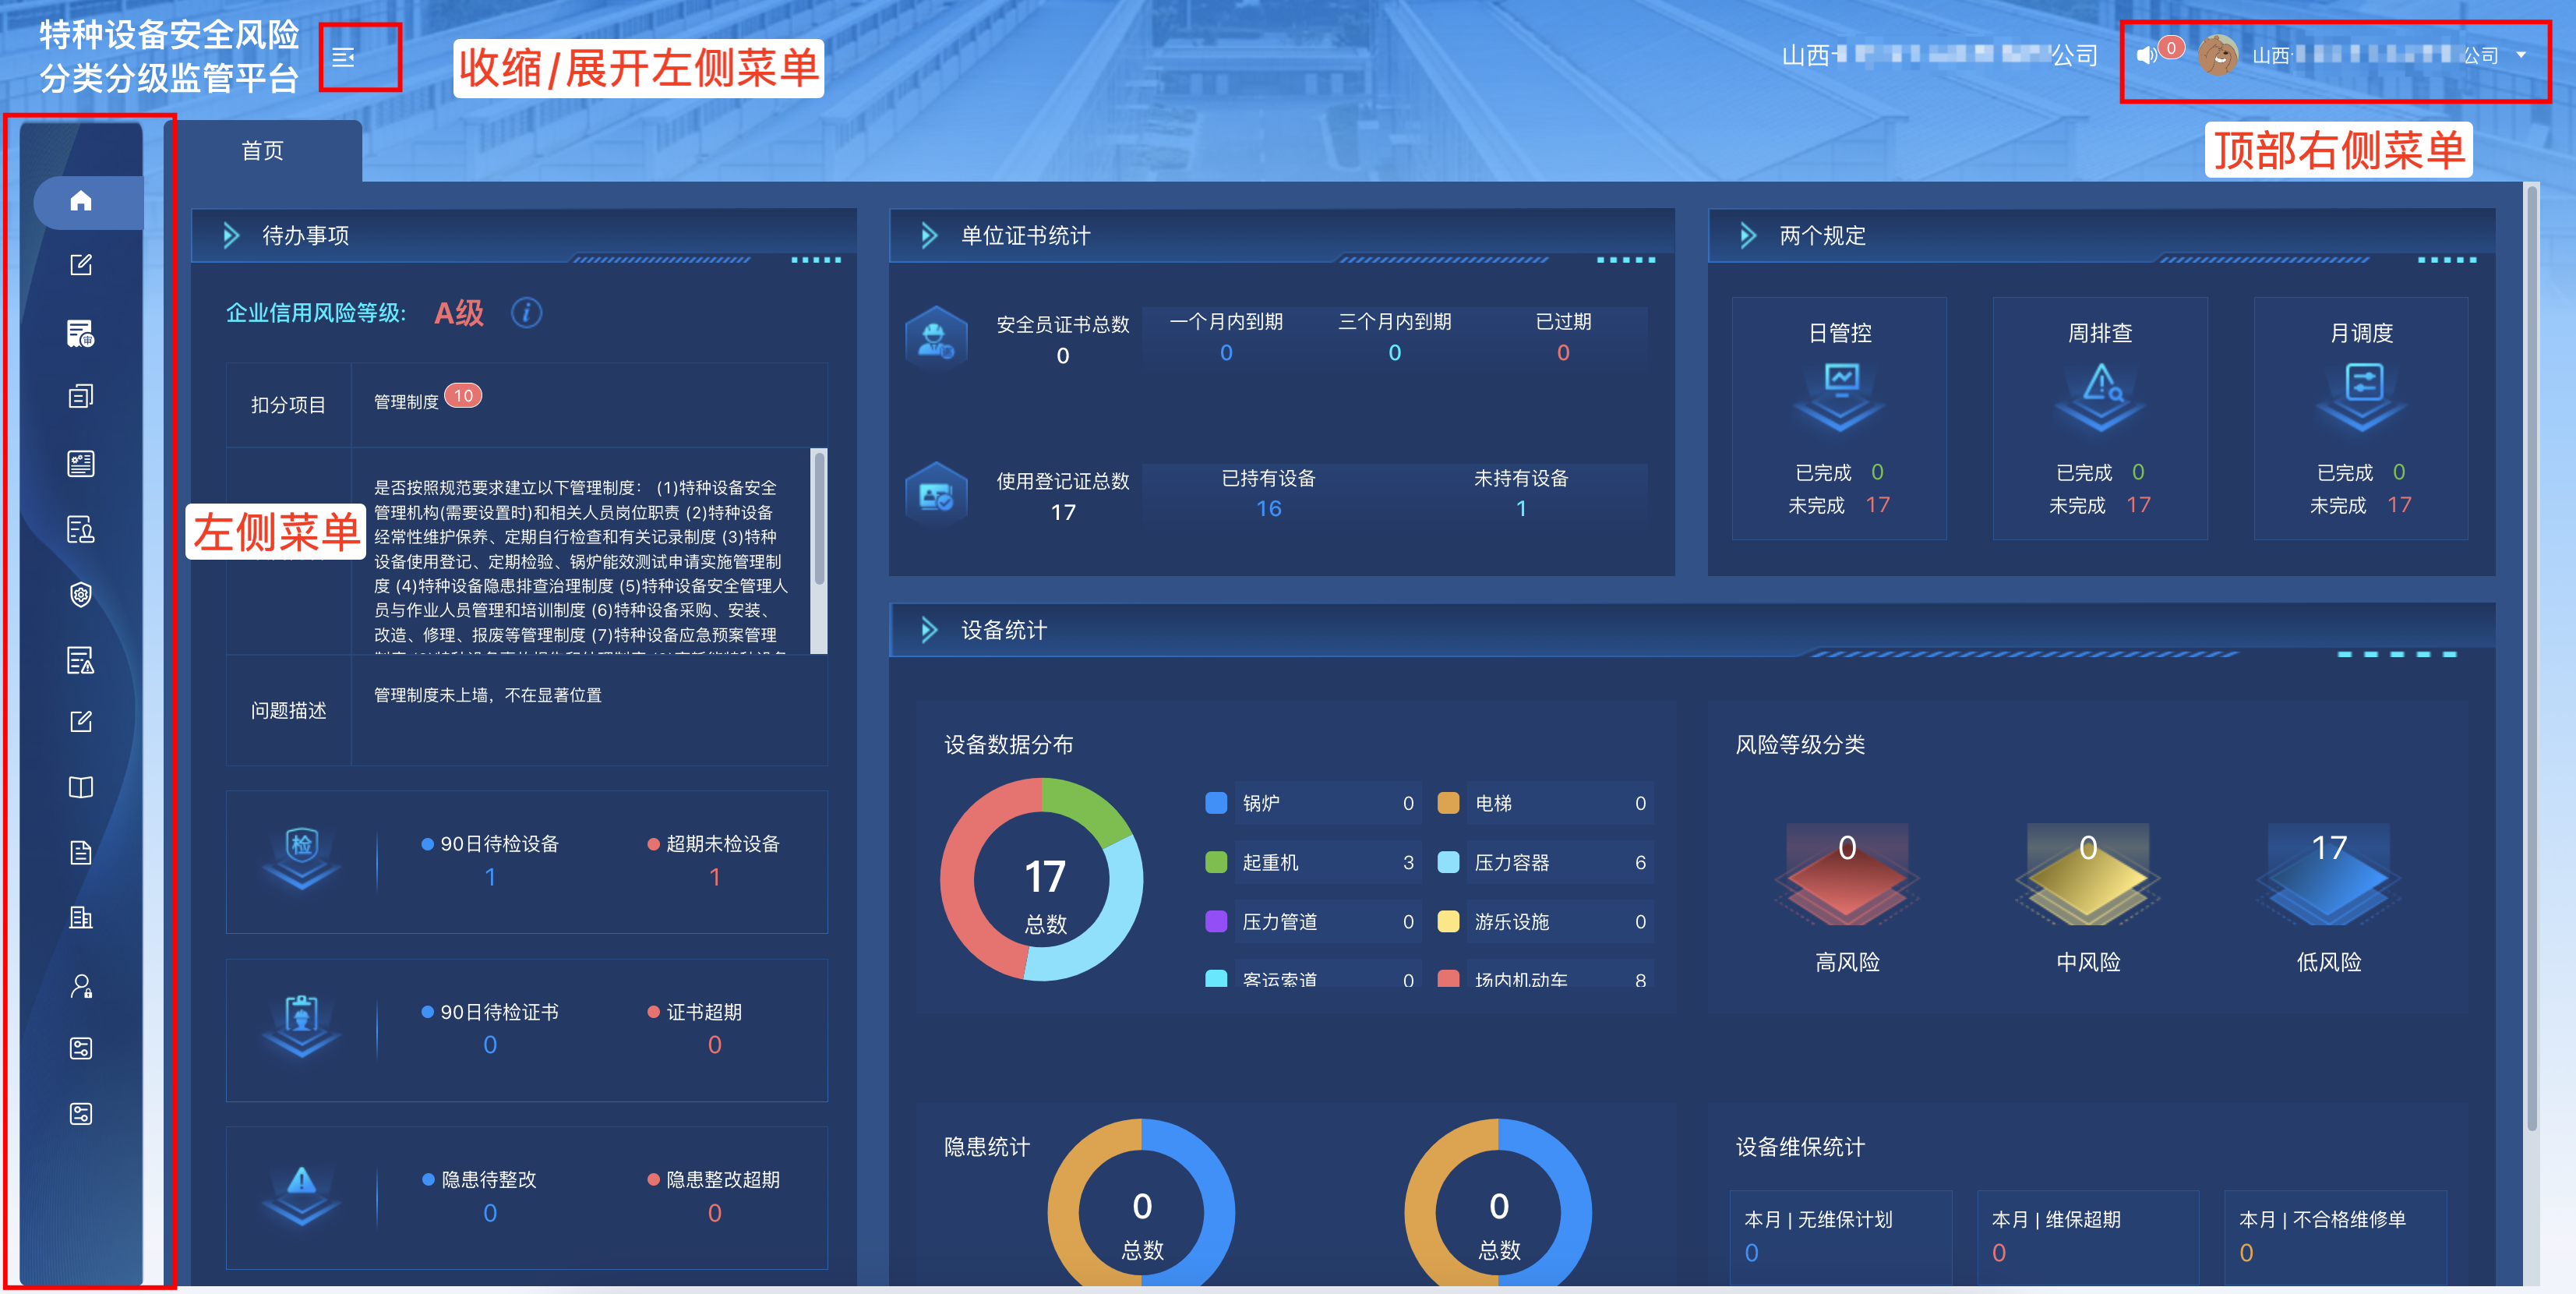Click the info icon beside A级

click(526, 313)
